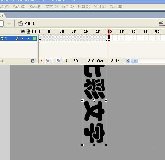The image size is (165, 160).
Task: Open the 插入 (Insert) menu
Action: click(x=19, y=7)
